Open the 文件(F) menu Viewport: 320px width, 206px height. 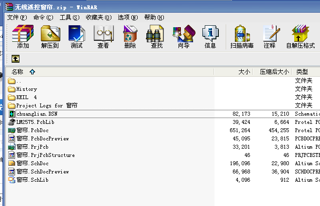[x=17, y=17]
